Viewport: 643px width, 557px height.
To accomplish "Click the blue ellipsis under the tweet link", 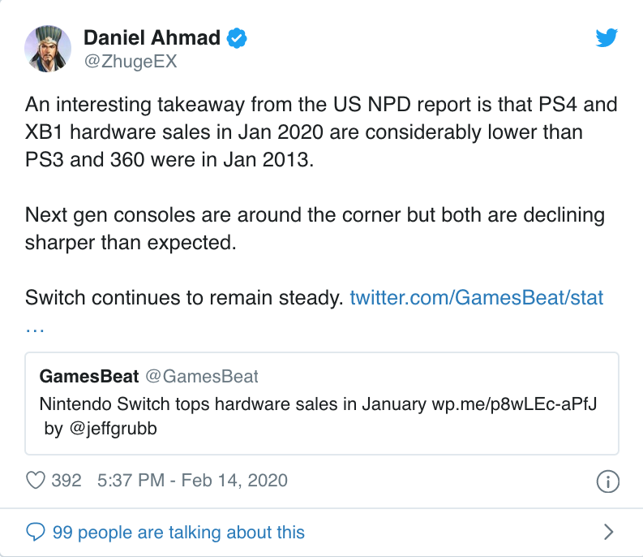I will [x=35, y=326].
